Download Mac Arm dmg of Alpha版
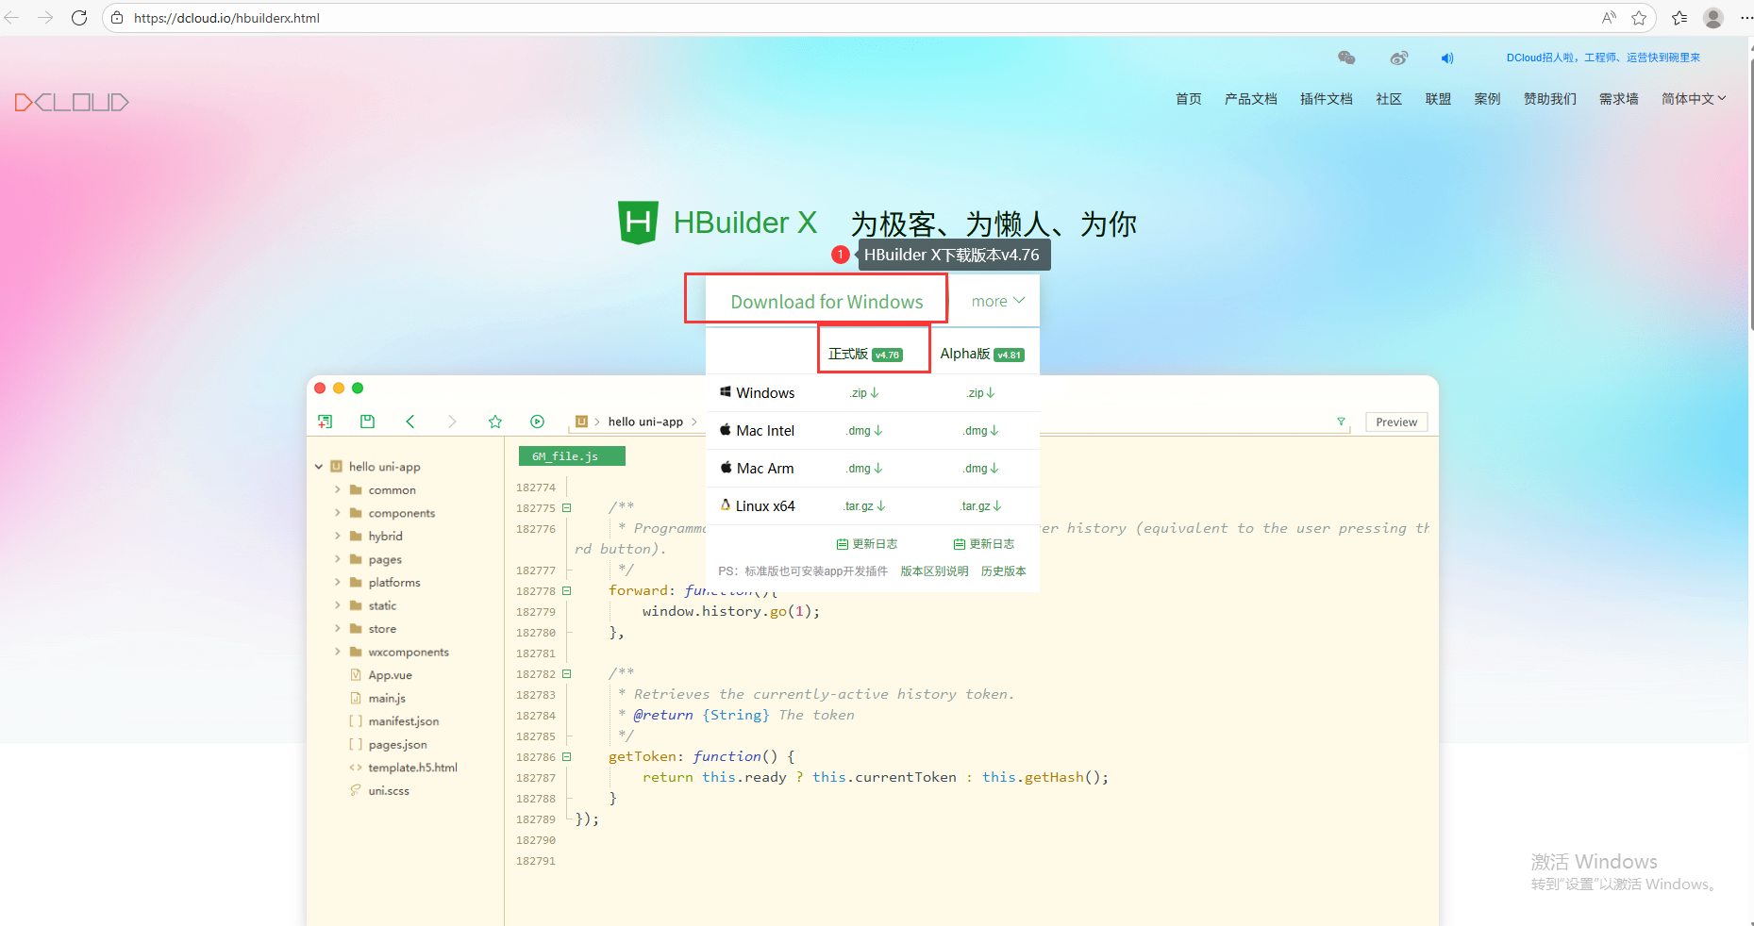 (981, 469)
